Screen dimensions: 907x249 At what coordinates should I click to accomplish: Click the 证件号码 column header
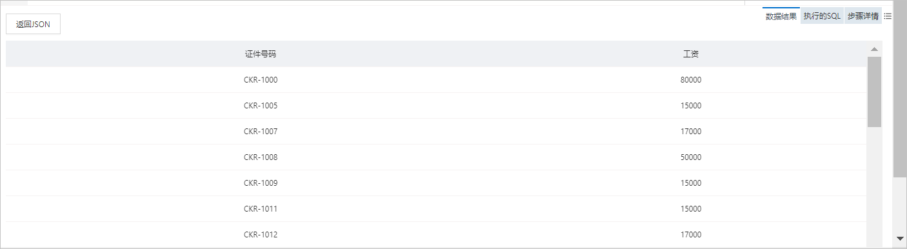pos(261,54)
